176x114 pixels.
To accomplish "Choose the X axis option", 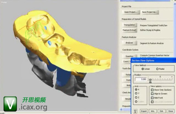I will coord(137,90).
